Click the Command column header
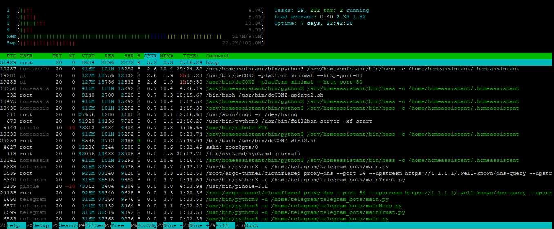Image resolution: width=554 pixels, height=229 pixels. pyautogui.click(x=217, y=56)
